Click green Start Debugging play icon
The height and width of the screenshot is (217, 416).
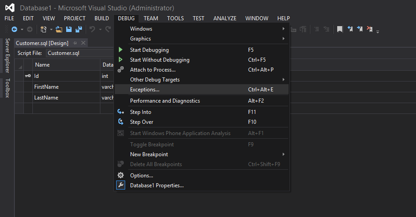coord(121,50)
